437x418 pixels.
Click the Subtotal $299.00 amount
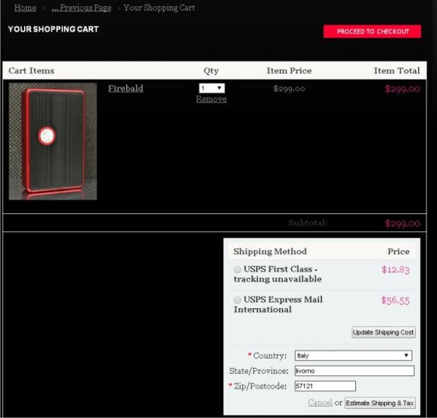tap(402, 223)
